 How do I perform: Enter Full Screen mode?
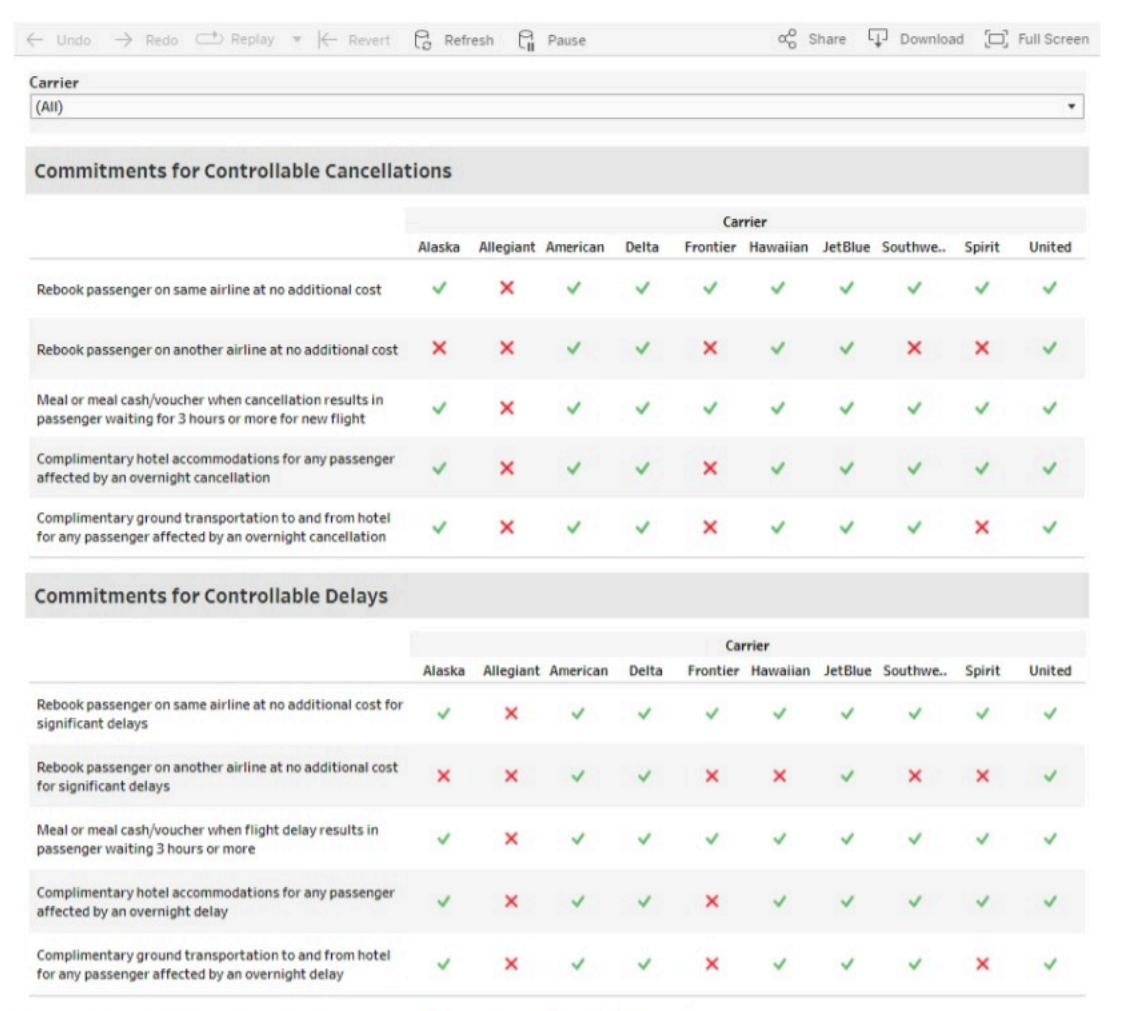pyautogui.click(x=1037, y=40)
